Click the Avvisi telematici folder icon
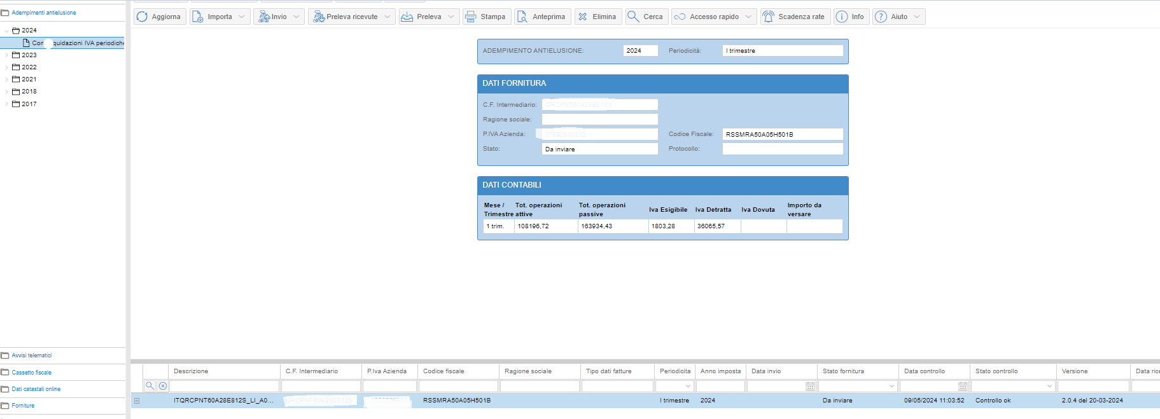This screenshot has width=1160, height=419. tap(5, 355)
